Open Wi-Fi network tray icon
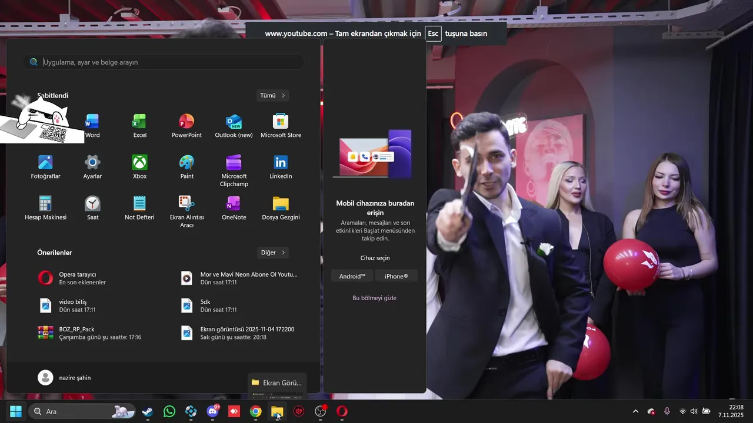 682,411
